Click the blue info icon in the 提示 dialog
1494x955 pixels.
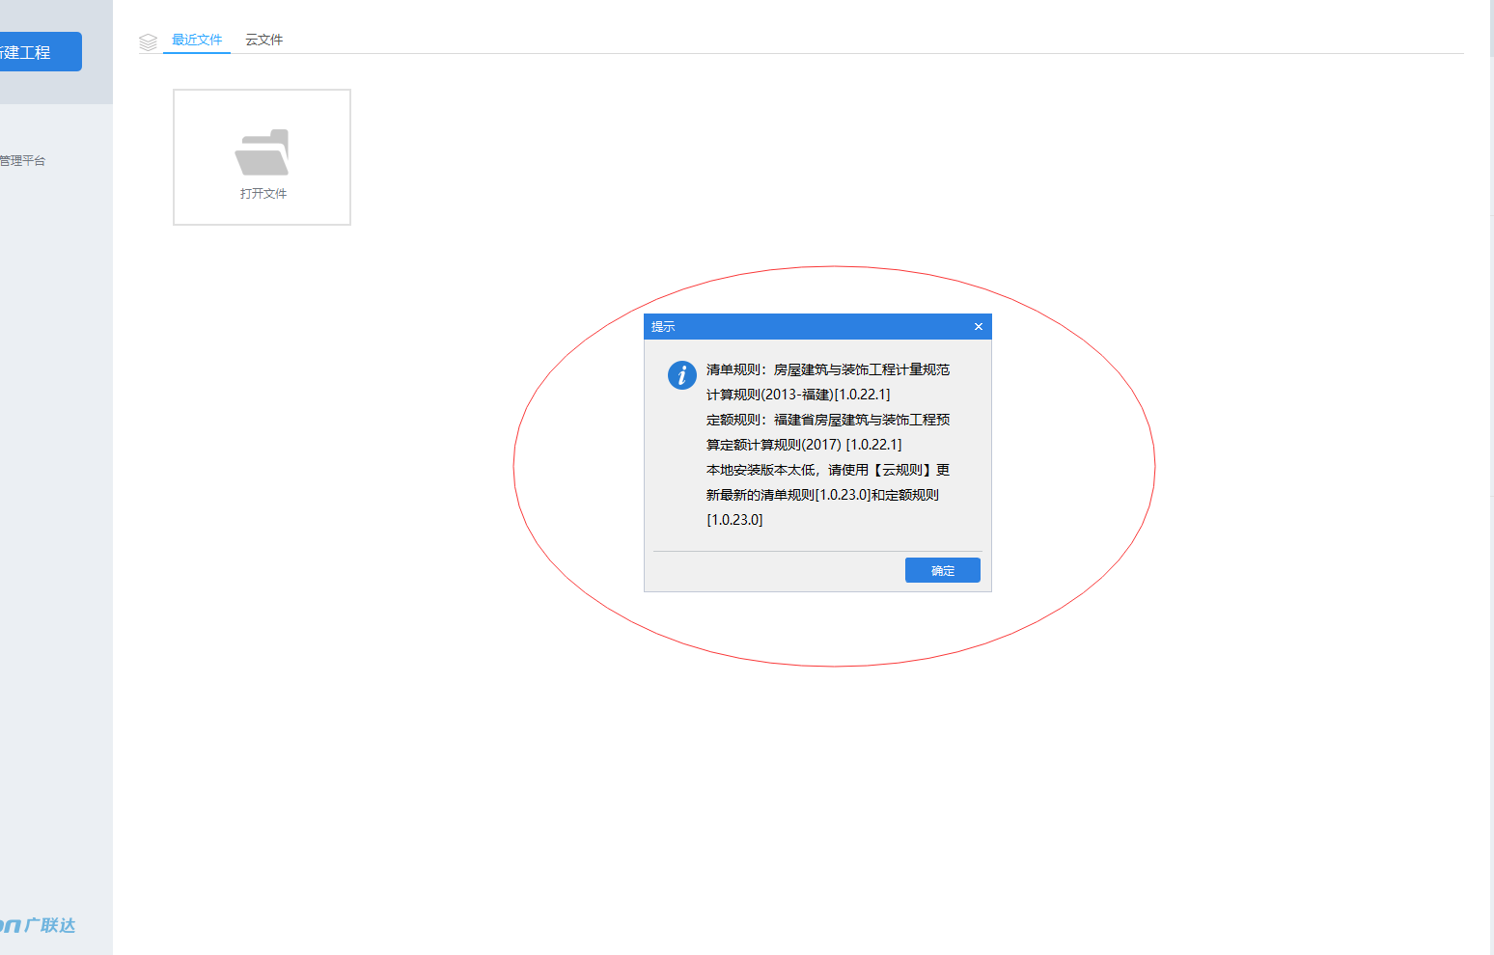[682, 375]
